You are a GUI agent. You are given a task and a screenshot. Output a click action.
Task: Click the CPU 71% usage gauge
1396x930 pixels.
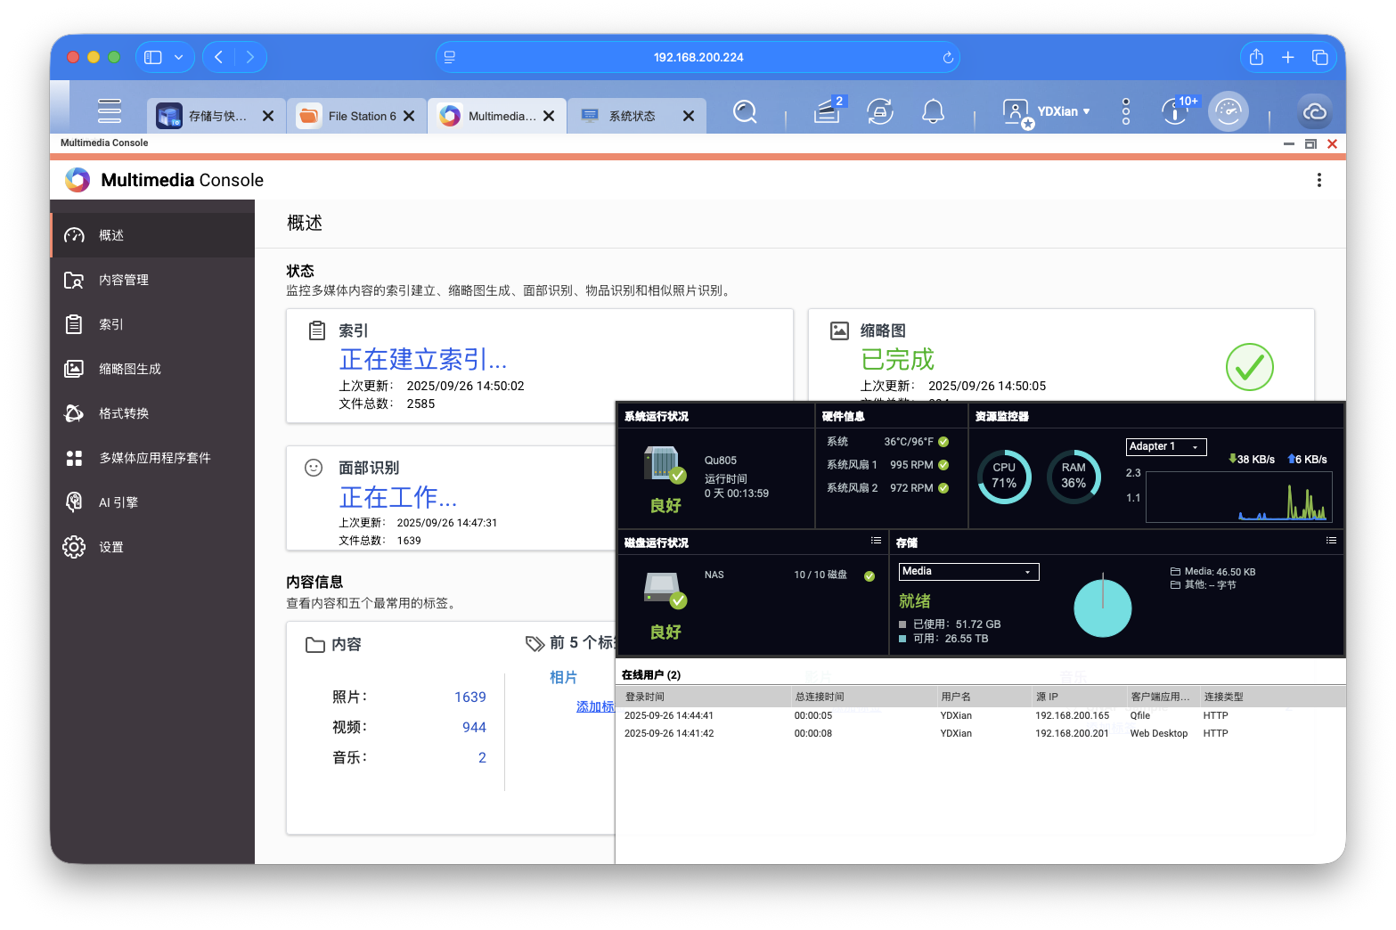(1004, 477)
